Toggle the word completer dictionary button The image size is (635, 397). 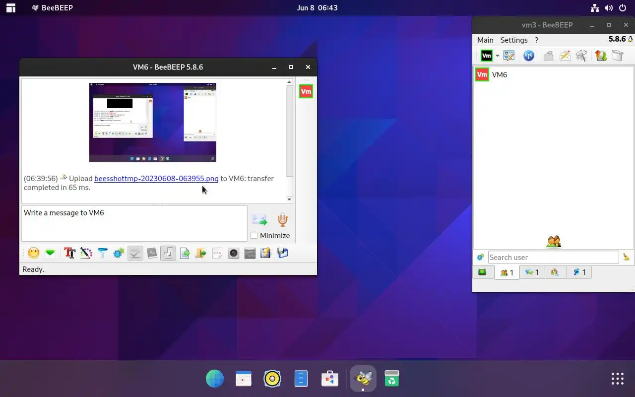152,253
